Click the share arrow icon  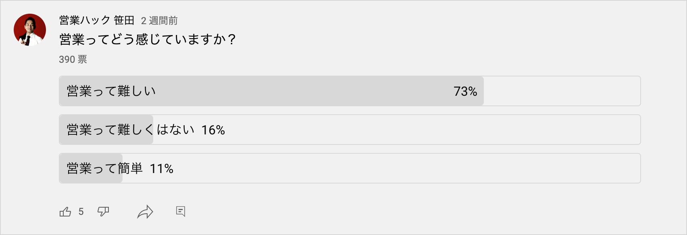click(145, 212)
